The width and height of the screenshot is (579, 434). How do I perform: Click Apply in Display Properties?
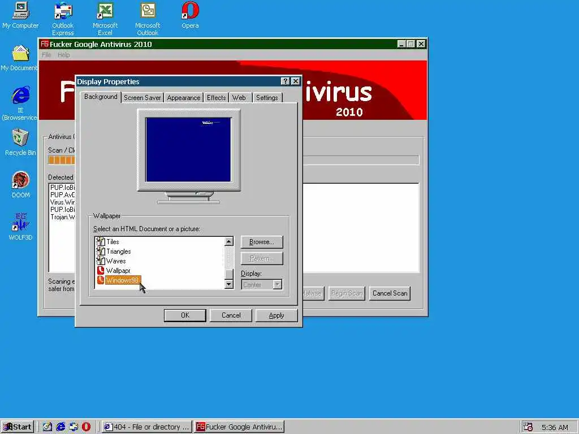tap(276, 315)
